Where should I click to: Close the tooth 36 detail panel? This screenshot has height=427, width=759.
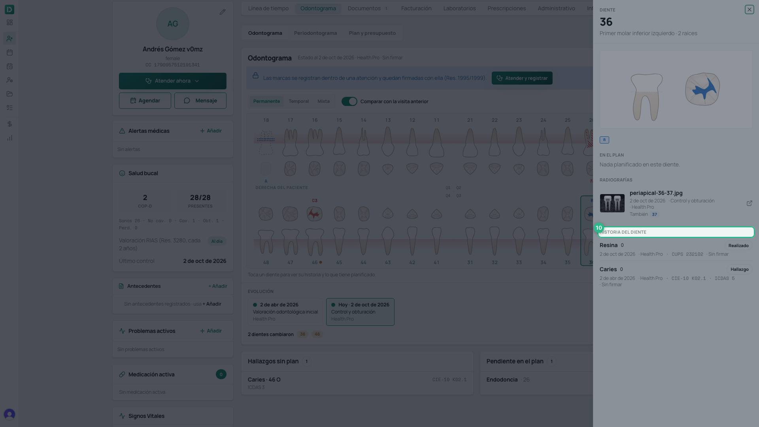click(749, 9)
